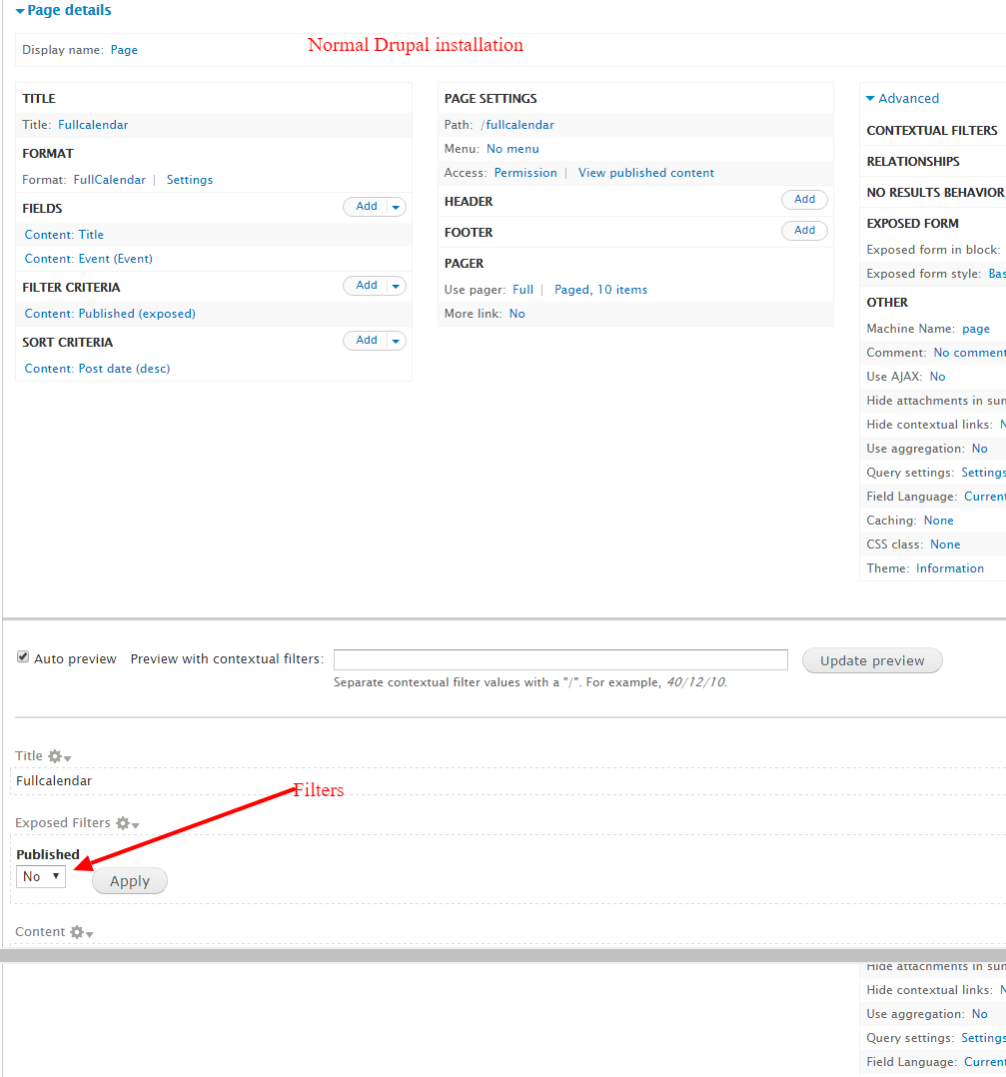Image resolution: width=1006 pixels, height=1077 pixels.
Task: Click the contextual filters preview input field
Action: [559, 659]
